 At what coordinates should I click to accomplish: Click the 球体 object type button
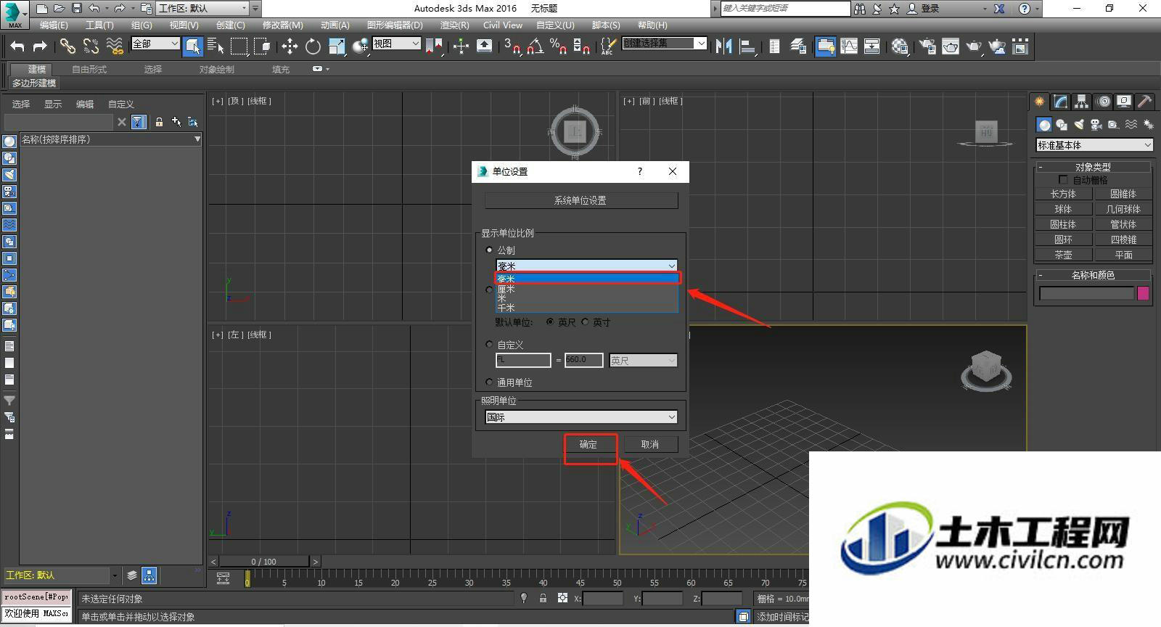[1063, 209]
